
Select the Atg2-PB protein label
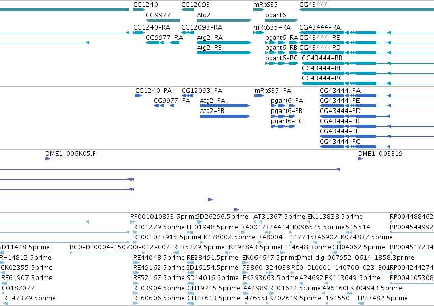pyautogui.click(x=212, y=111)
